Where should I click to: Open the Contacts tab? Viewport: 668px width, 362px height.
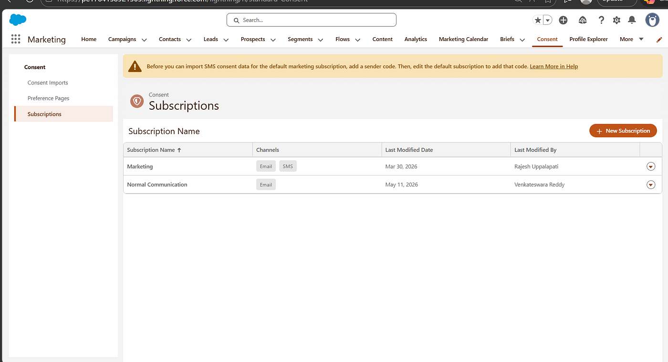pyautogui.click(x=170, y=39)
